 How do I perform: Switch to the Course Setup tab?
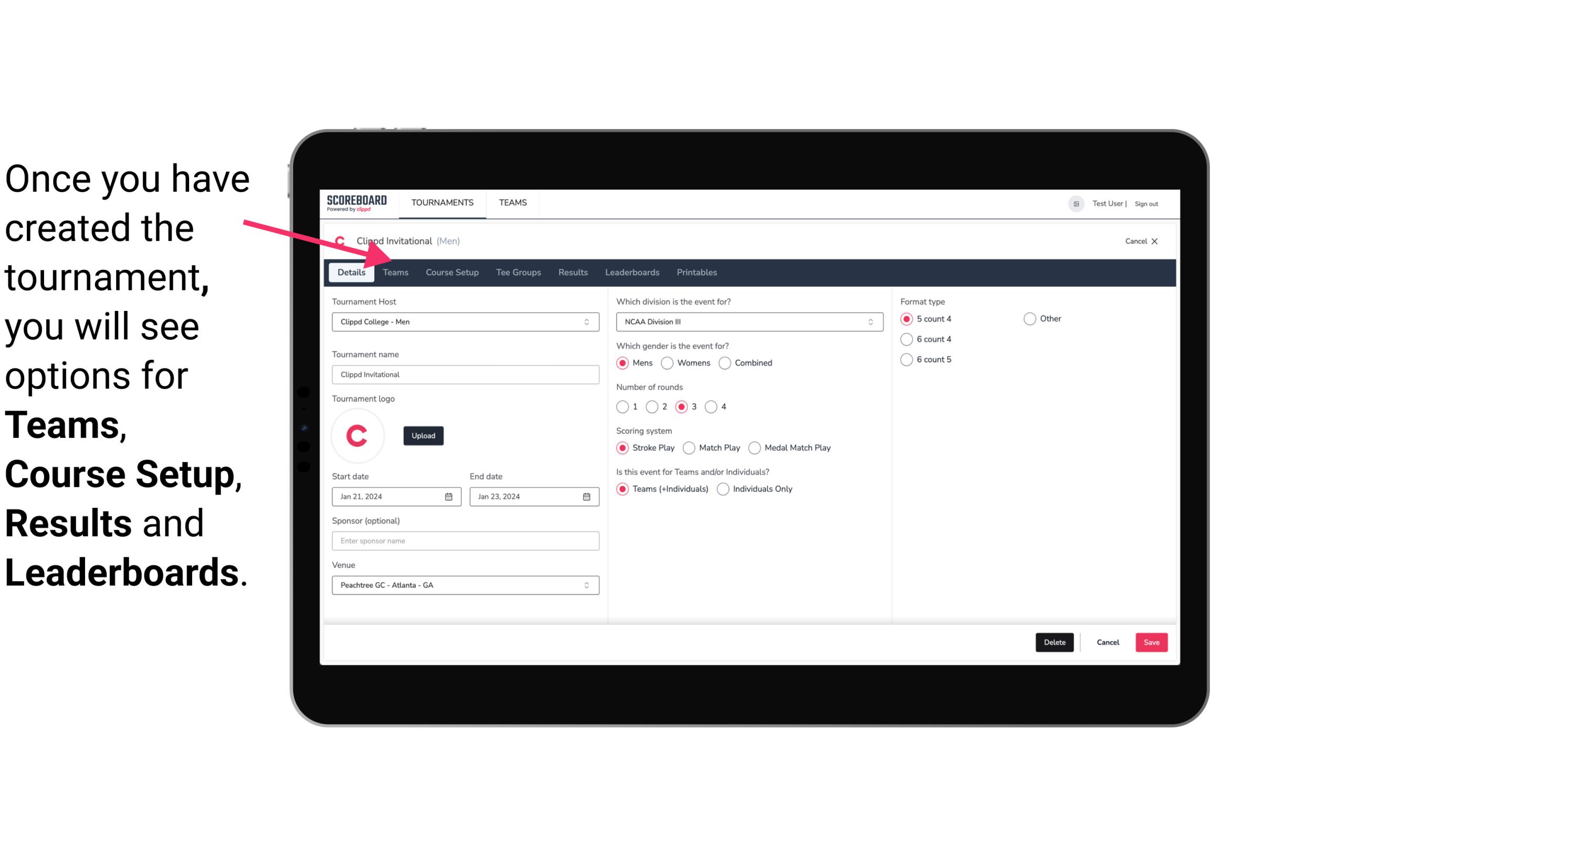pyautogui.click(x=453, y=272)
